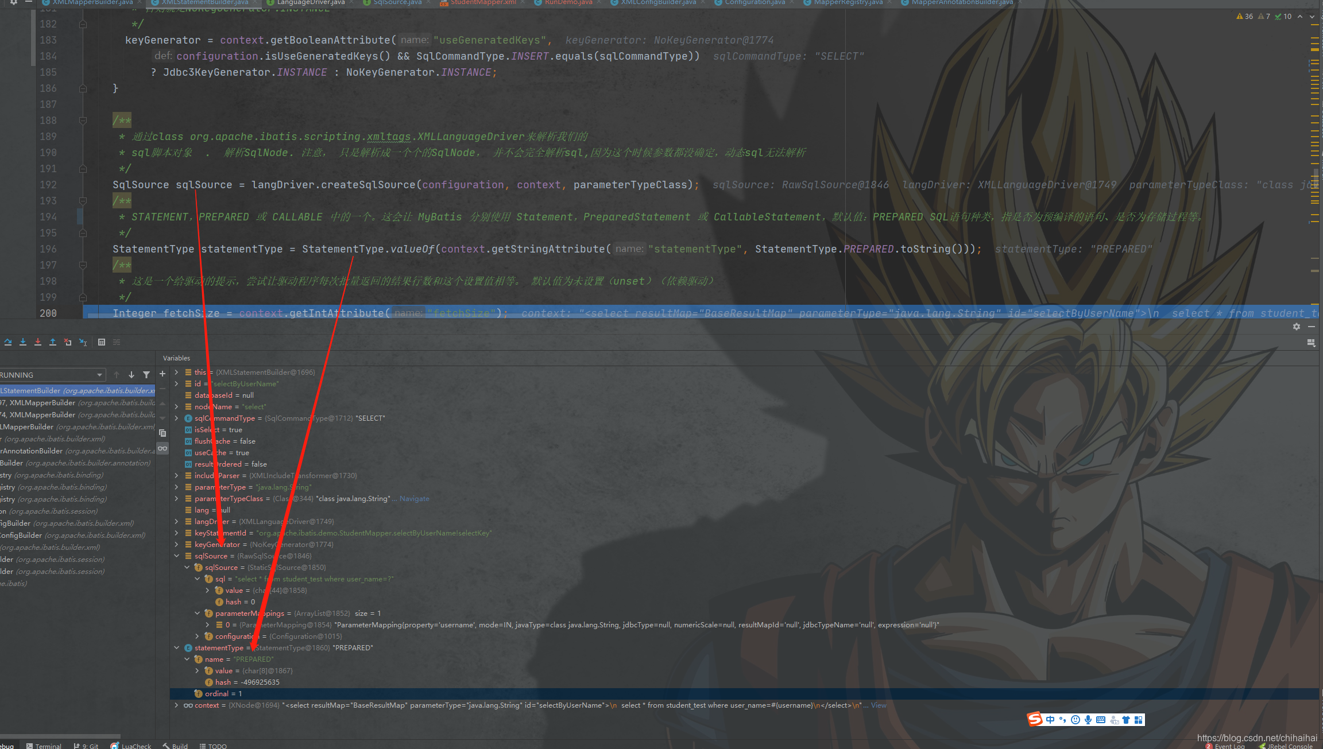Click the Step Into debugger icon
Viewport: 1323px width, 749px height.
pyautogui.click(x=23, y=342)
